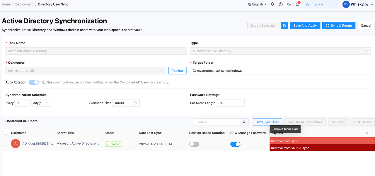Enable Session Based Rotation for AD_User25
This screenshot has height=176, width=375.
pyautogui.click(x=194, y=144)
